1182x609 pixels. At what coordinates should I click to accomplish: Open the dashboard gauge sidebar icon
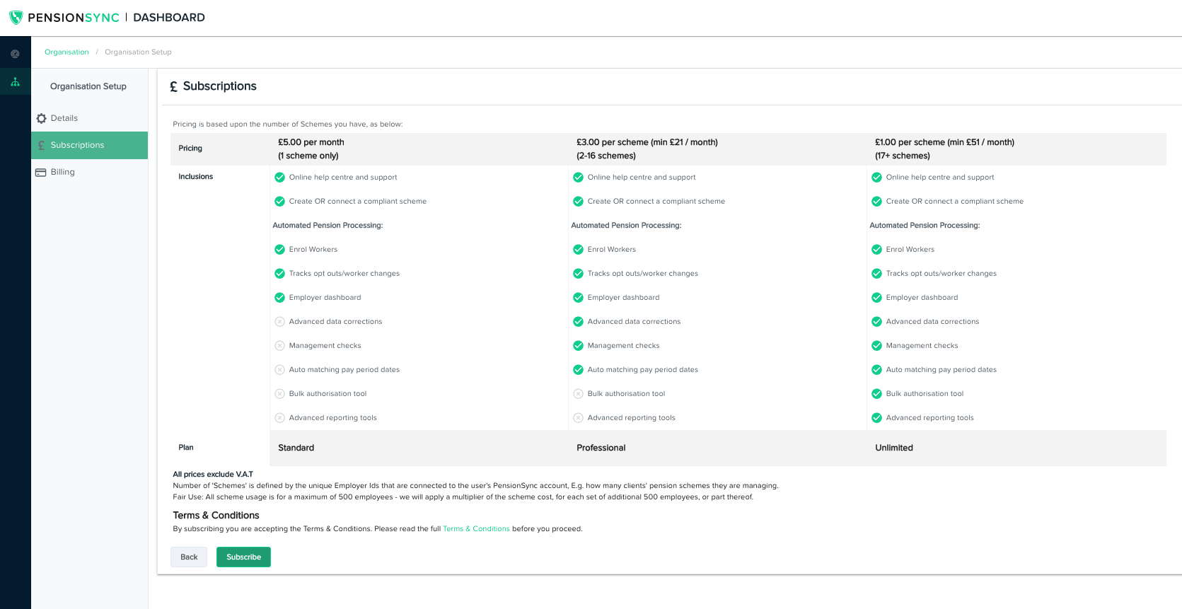pyautogui.click(x=15, y=54)
